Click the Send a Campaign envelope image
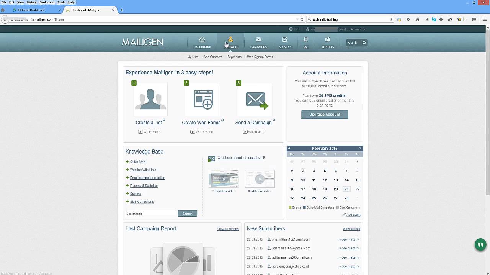Screen dimensions: 490x275 pos(255,100)
